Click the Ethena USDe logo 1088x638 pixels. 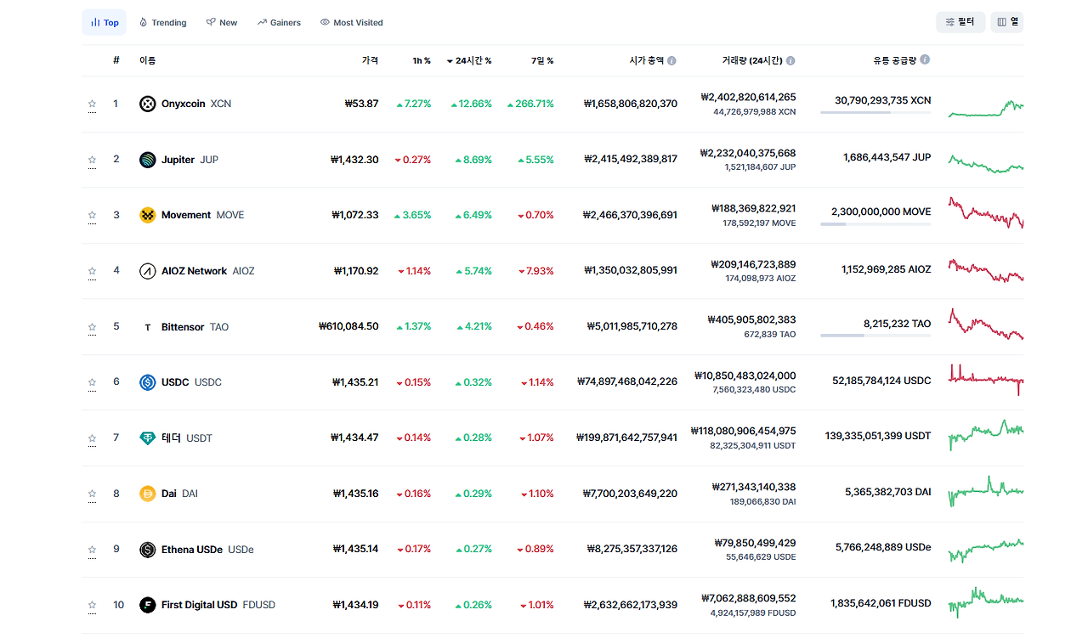coord(148,550)
